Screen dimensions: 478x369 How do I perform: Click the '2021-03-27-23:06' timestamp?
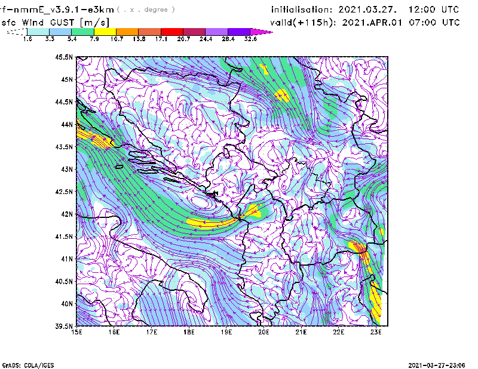point(437,365)
